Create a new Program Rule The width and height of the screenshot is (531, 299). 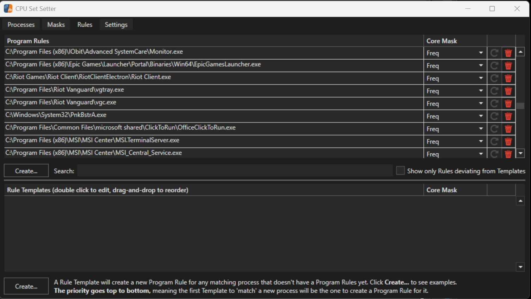point(26,171)
